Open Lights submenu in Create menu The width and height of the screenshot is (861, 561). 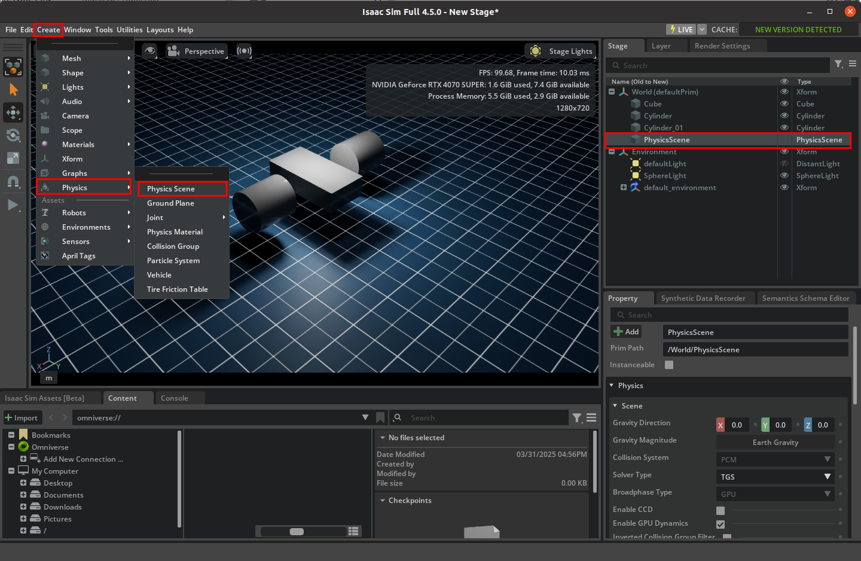pos(86,87)
